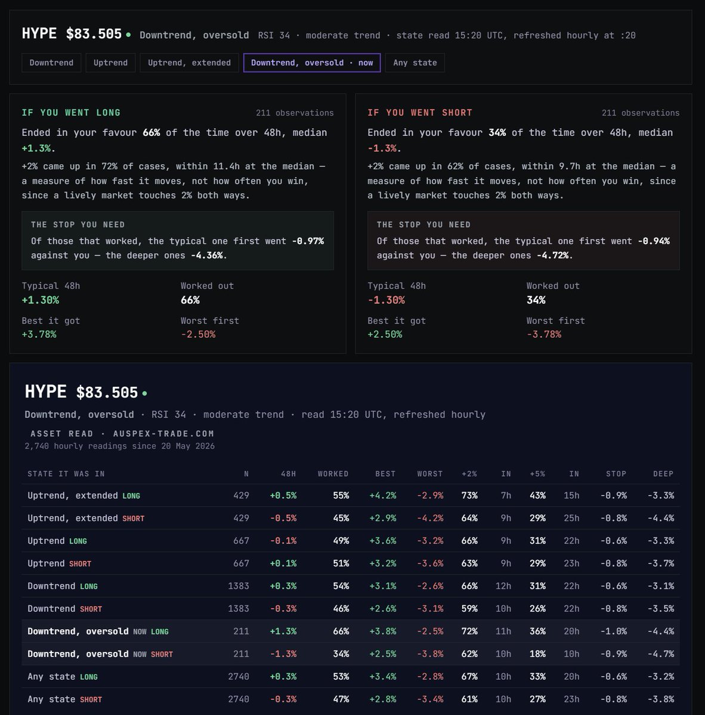Click the "2,740 hourly readings" caption
Image resolution: width=705 pixels, height=715 pixels.
(120, 446)
